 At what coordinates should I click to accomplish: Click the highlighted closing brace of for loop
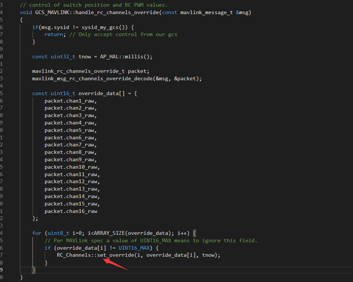[x=33, y=270]
